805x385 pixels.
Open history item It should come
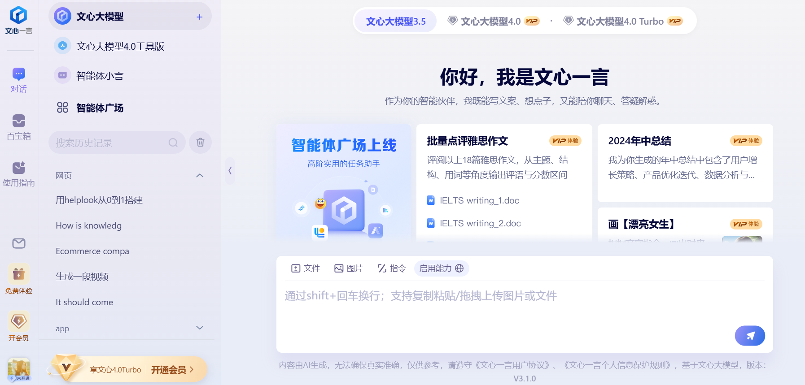pos(84,302)
